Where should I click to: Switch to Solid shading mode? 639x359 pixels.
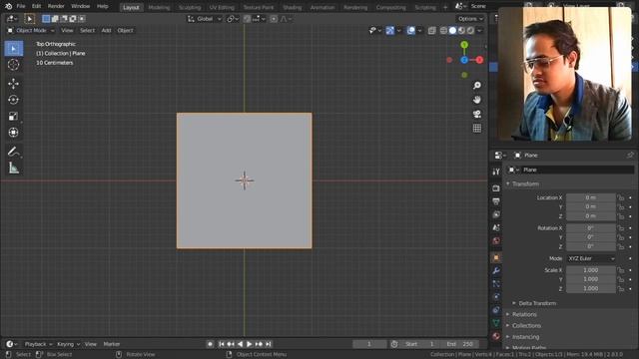point(452,31)
